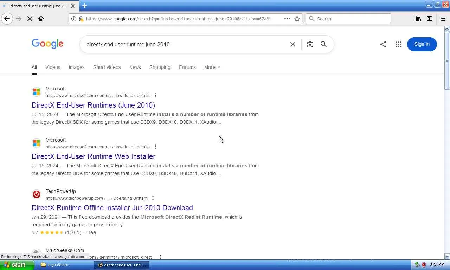Open DirectX End-User Runtimes (June 2010) link
This screenshot has height=270, width=450.
93,105
